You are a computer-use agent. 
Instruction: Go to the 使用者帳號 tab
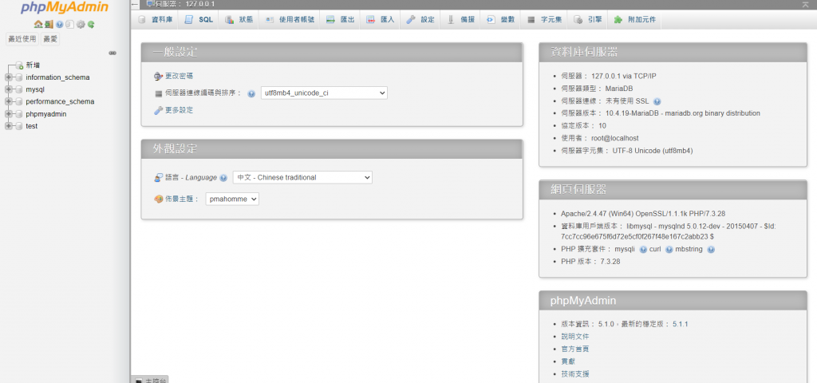290,20
